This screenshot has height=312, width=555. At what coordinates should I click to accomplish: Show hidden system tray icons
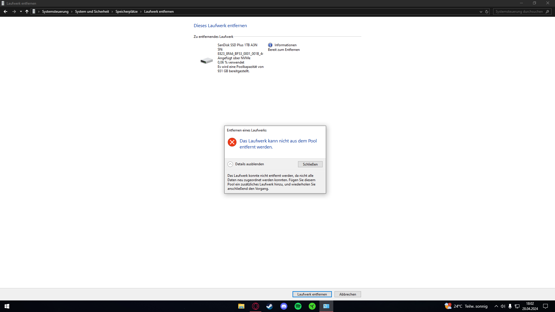496,306
